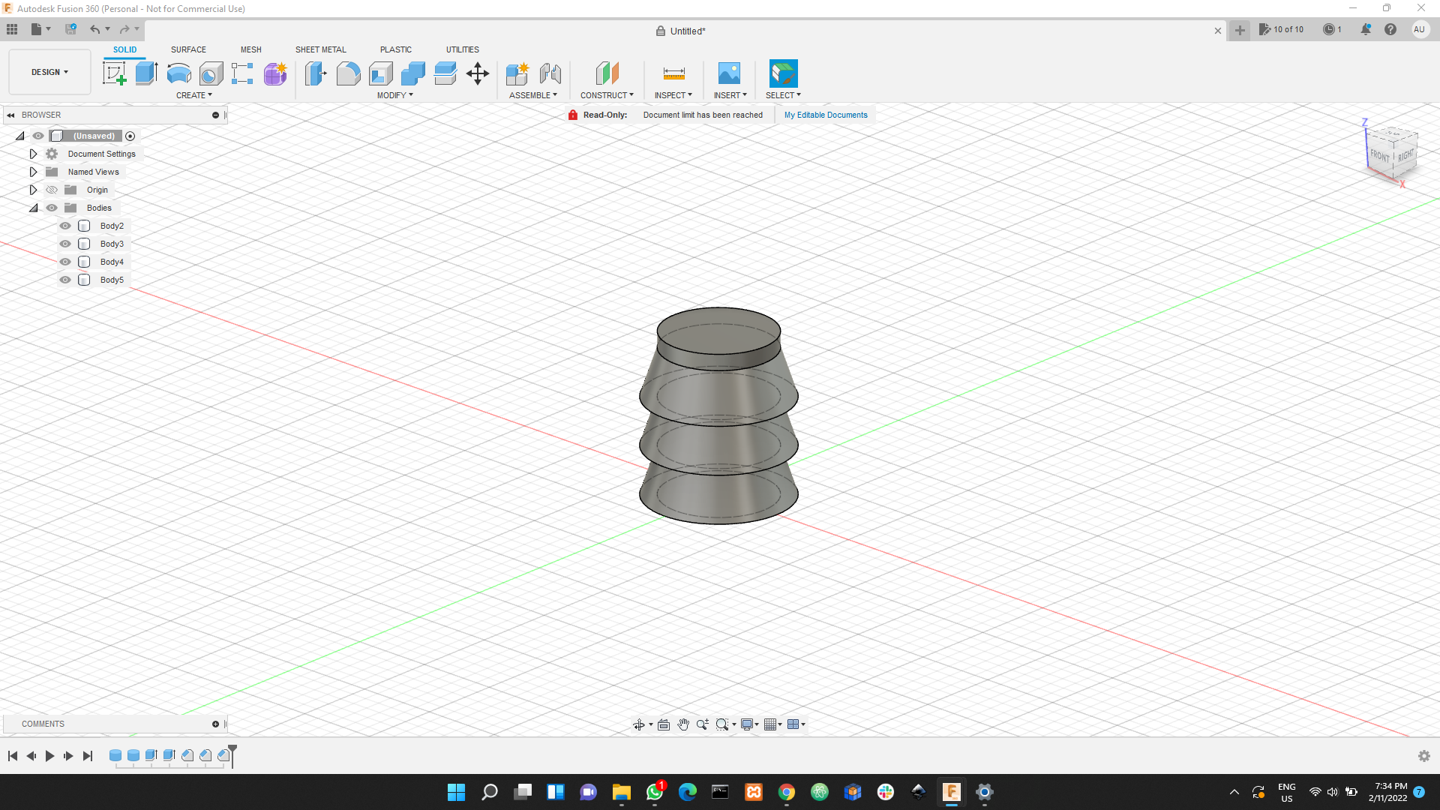This screenshot has width=1440, height=810.
Task: Switch to the Sheet Metal tab
Action: 320,49
